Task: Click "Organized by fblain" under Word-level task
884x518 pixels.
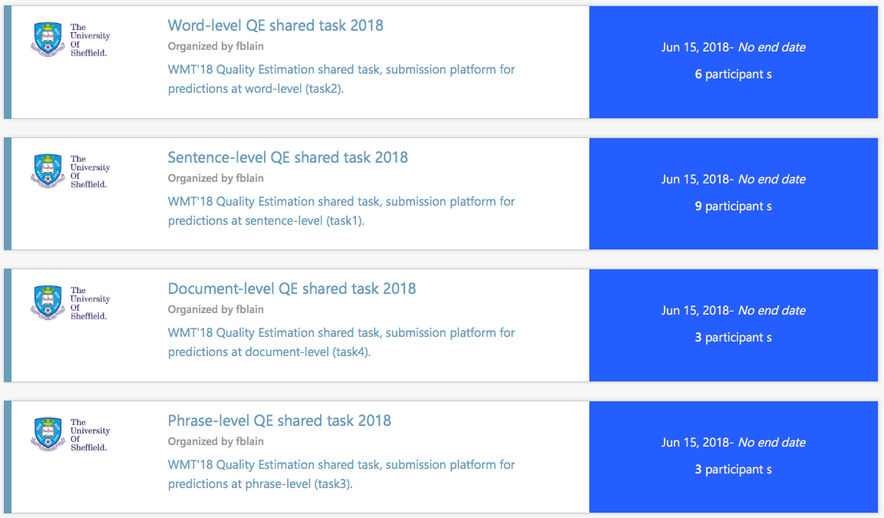Action: (x=216, y=46)
